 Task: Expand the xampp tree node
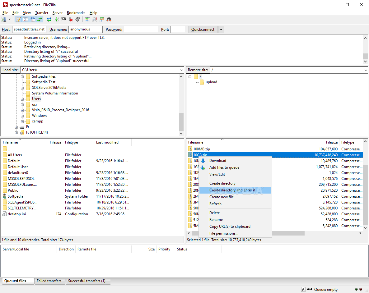22,121
